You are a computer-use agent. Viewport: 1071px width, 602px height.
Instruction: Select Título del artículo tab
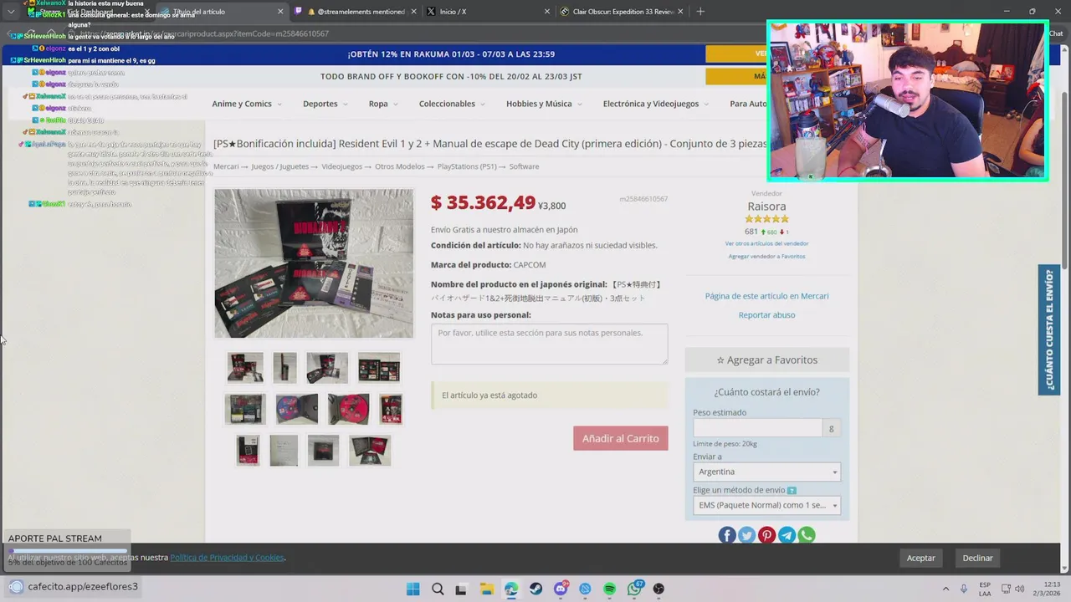click(x=222, y=12)
